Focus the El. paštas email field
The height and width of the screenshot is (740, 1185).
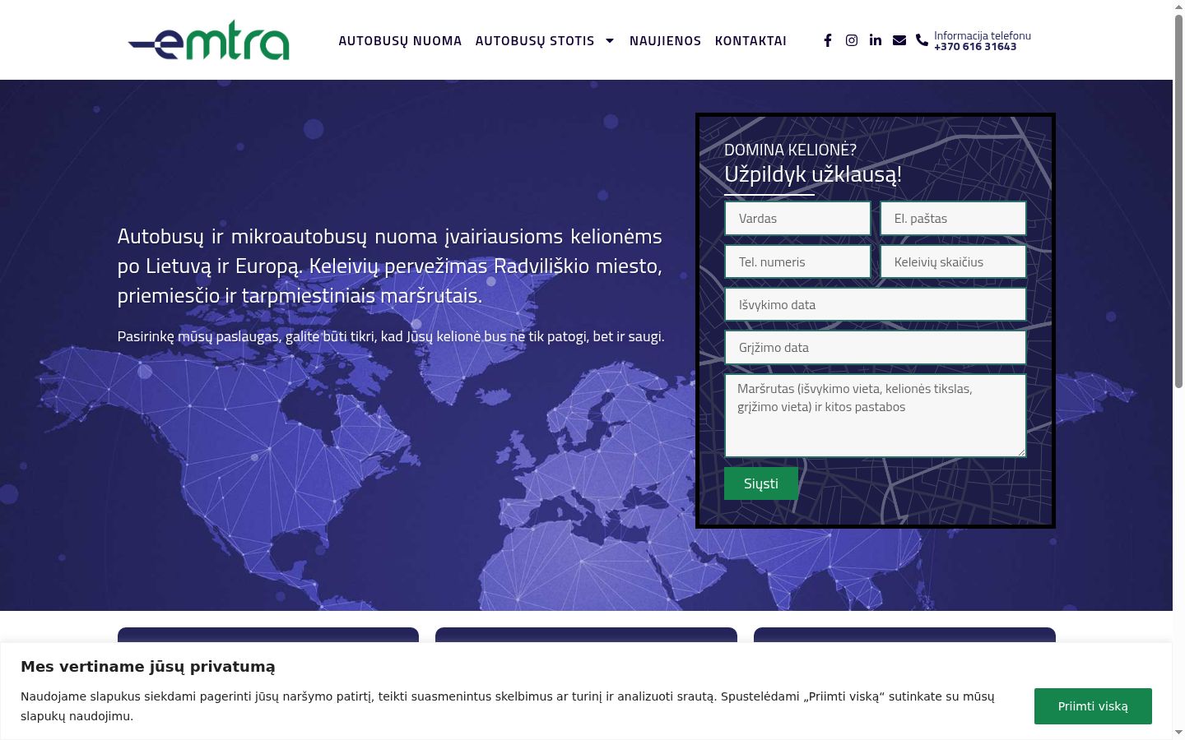click(x=953, y=219)
